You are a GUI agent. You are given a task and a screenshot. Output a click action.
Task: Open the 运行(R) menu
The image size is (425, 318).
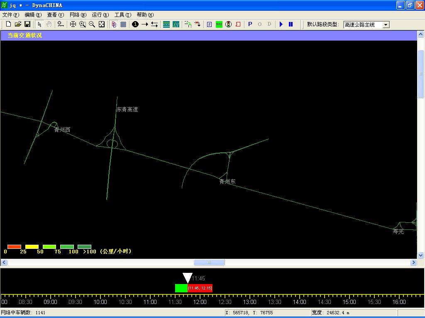100,14
